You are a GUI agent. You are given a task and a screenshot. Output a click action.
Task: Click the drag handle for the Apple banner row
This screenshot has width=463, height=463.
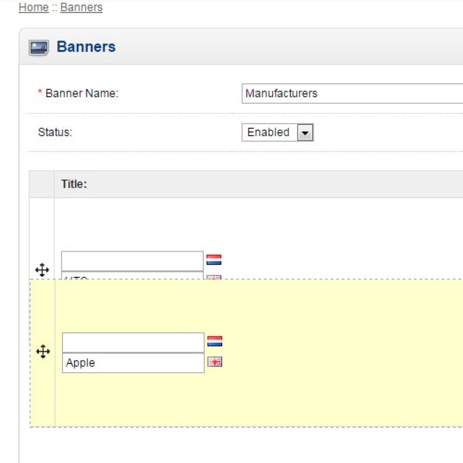click(x=43, y=351)
